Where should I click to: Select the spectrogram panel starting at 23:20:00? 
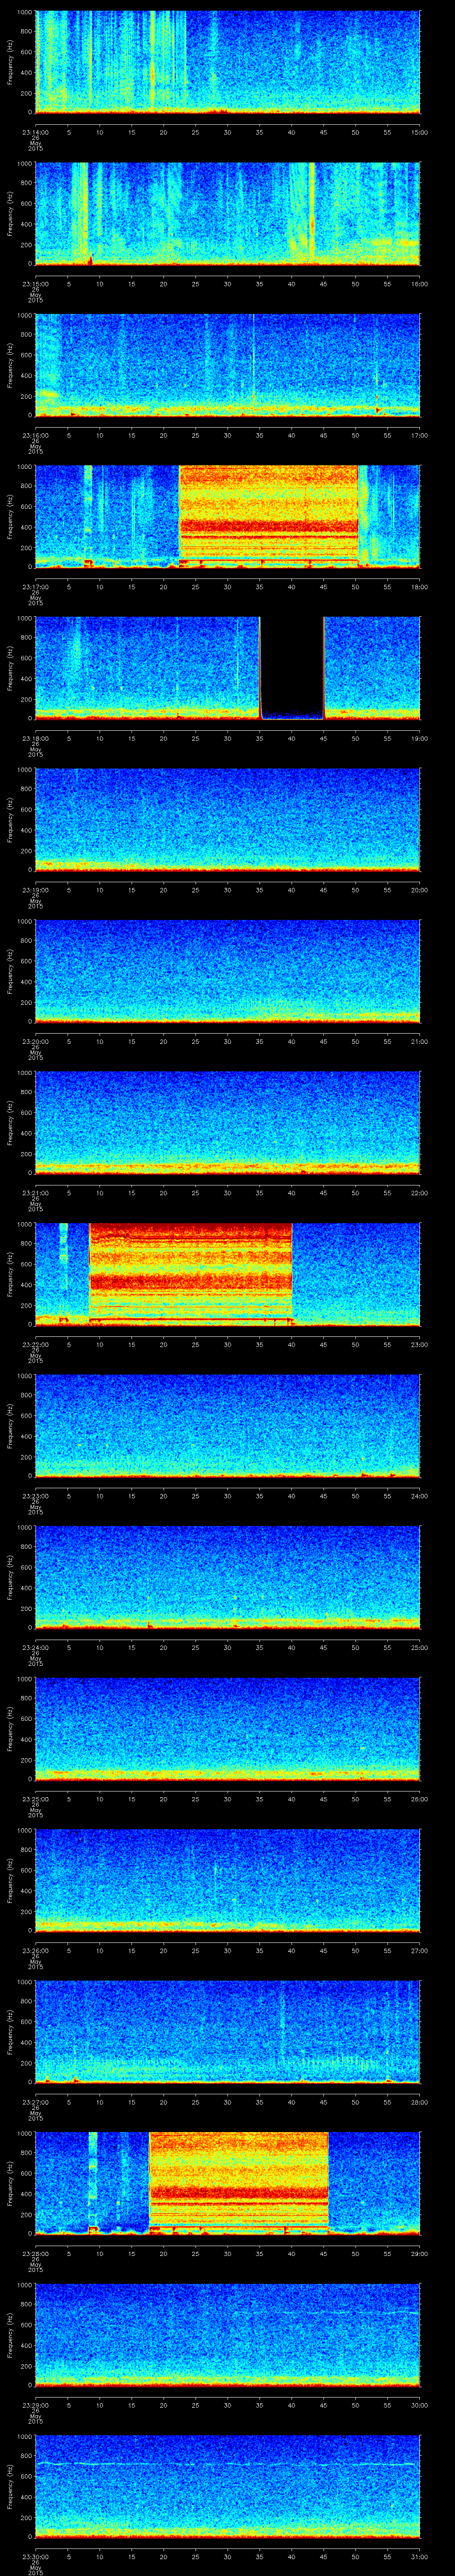(x=227, y=971)
